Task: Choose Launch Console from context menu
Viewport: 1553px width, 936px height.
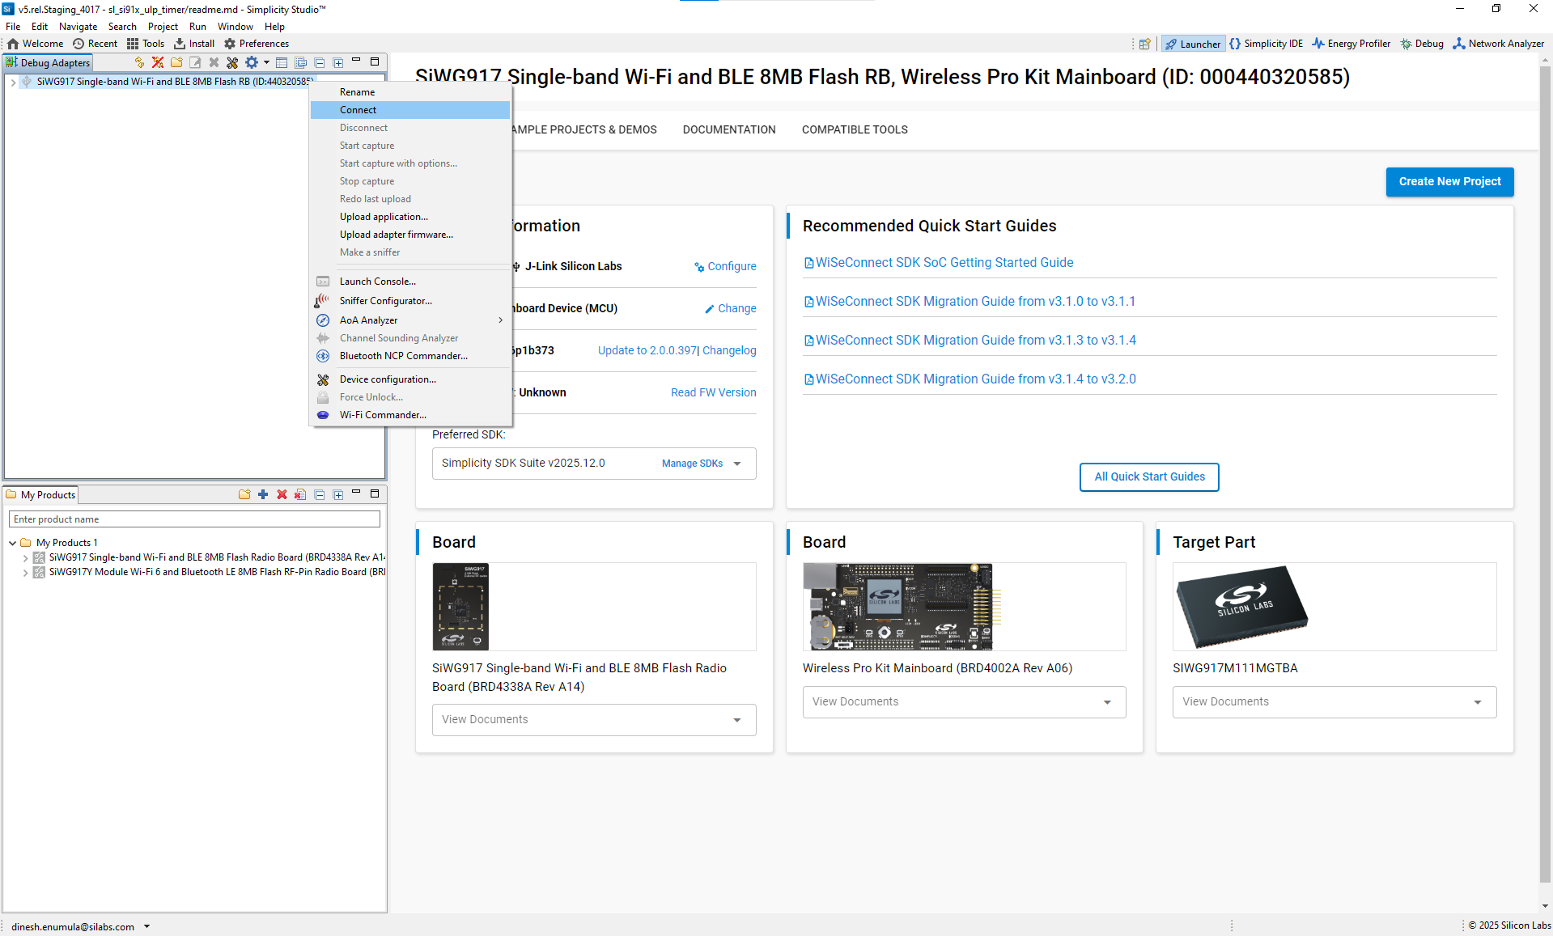Action: point(377,282)
